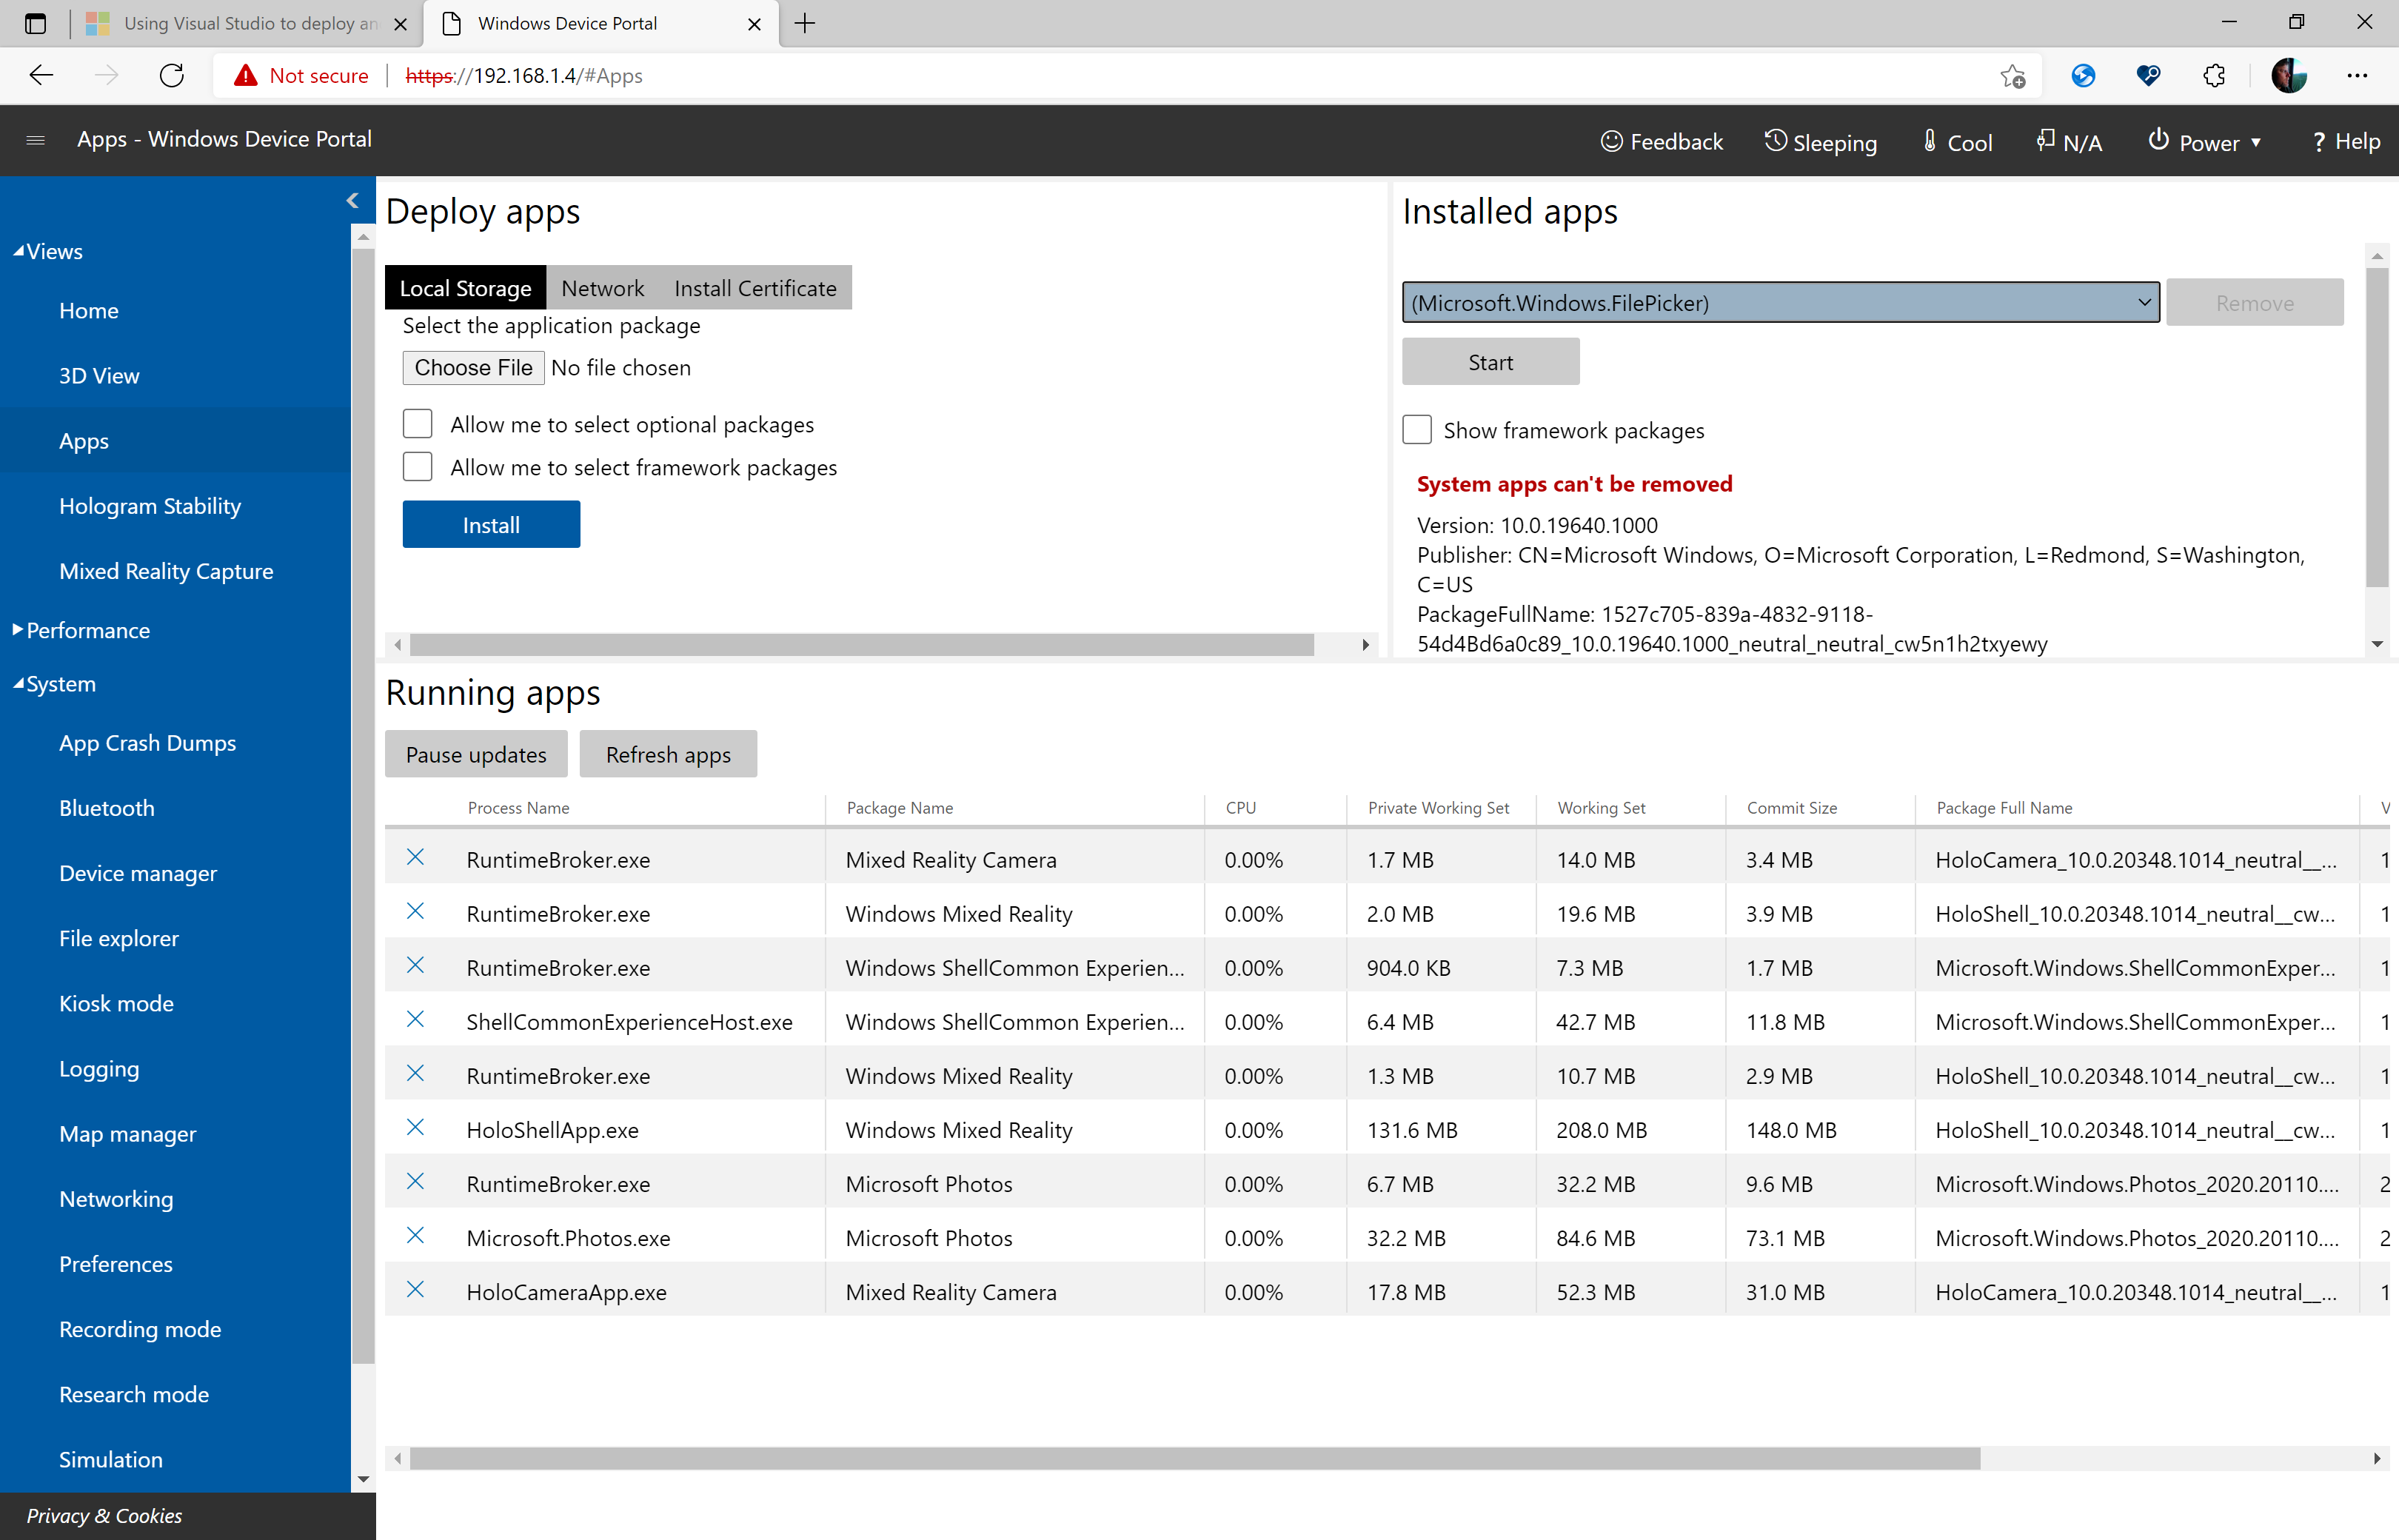
Task: Click Running apps horizontal scrollbar
Action: coord(1195,1459)
